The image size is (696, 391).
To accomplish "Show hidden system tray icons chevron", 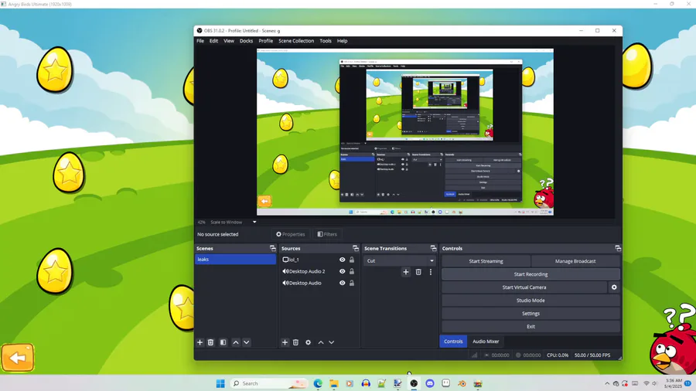I will click(x=607, y=383).
